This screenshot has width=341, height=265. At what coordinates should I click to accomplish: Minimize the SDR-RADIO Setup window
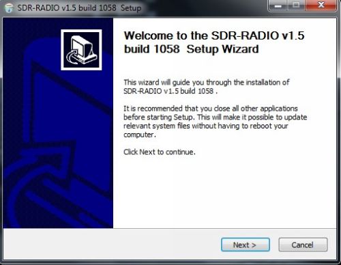(x=278, y=5)
